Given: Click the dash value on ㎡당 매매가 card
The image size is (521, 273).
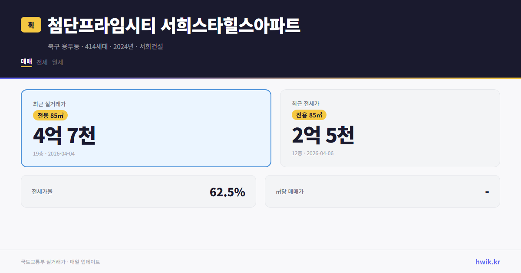Looking at the screenshot, I should (x=488, y=191).
